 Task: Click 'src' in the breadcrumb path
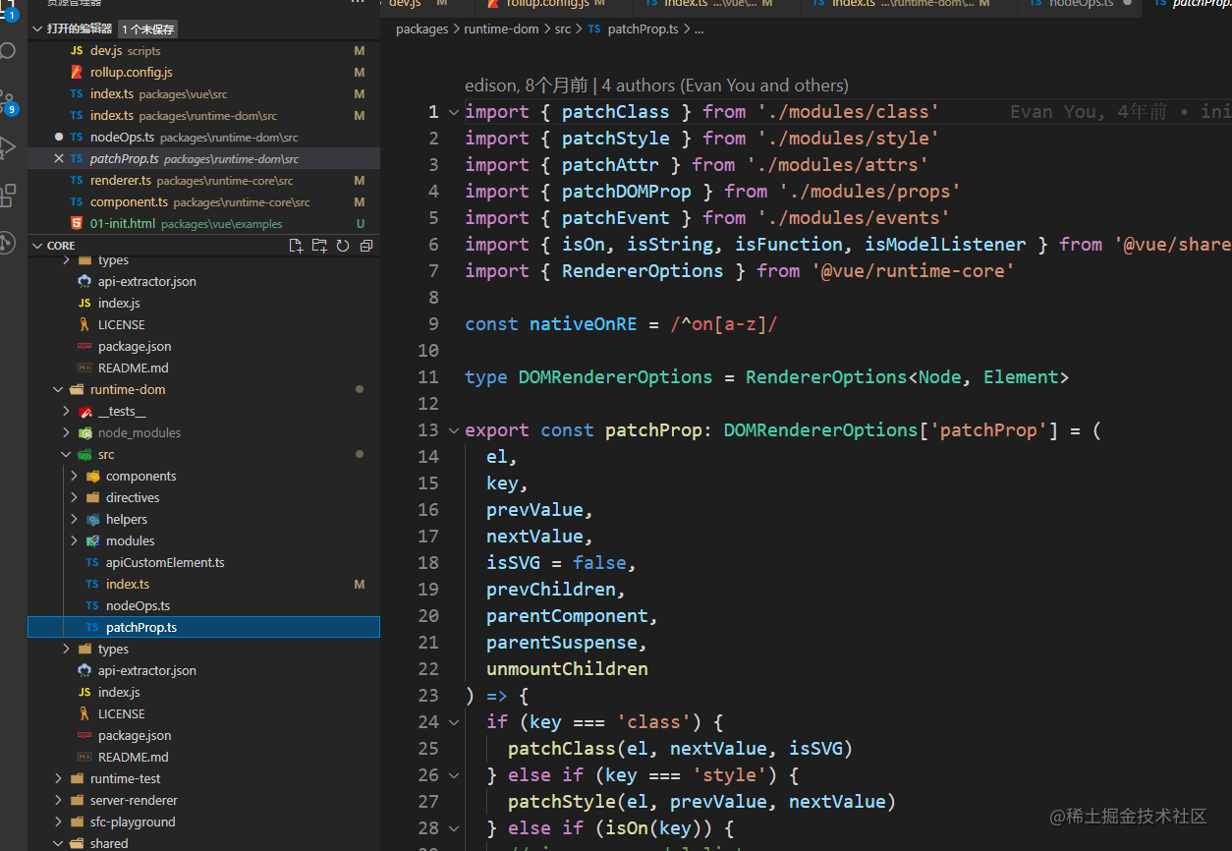pyautogui.click(x=562, y=29)
